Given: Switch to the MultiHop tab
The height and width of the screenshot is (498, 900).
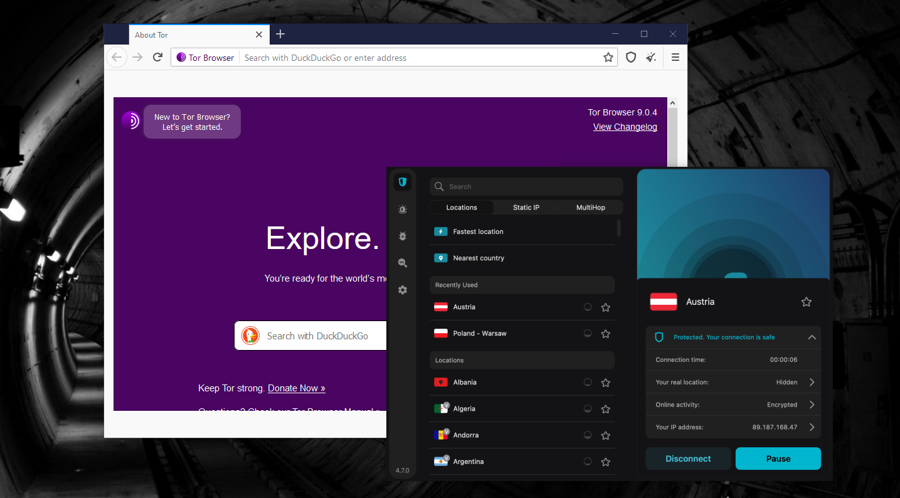Looking at the screenshot, I should (x=590, y=208).
